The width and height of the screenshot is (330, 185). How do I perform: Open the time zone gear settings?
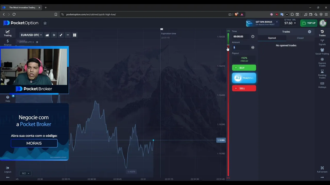[37, 42]
